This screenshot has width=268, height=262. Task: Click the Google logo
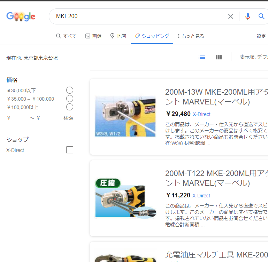[x=21, y=16]
